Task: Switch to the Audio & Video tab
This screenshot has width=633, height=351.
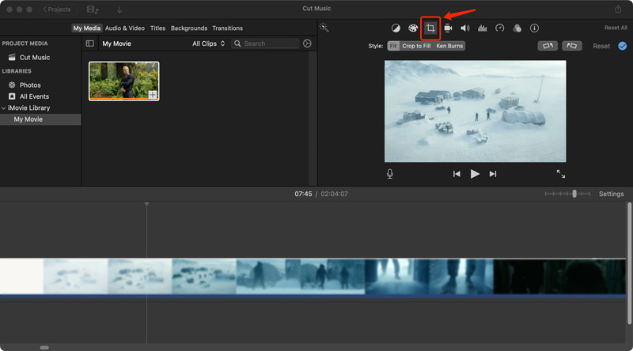Action: pyautogui.click(x=125, y=28)
